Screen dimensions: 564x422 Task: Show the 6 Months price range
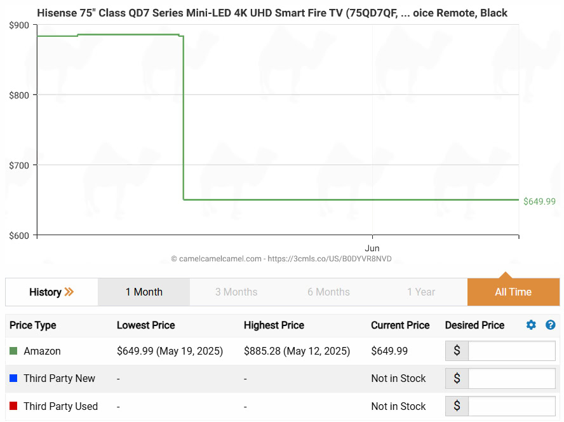click(x=328, y=292)
